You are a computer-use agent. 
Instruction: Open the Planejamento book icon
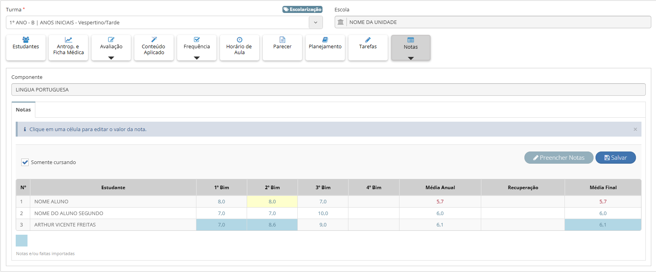click(x=325, y=40)
